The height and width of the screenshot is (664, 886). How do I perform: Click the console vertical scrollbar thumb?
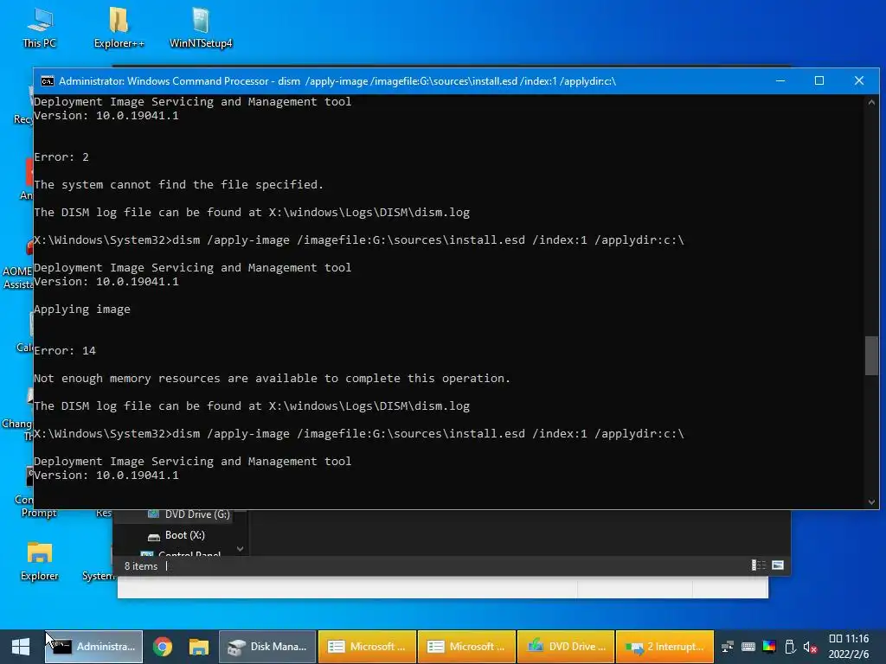tap(871, 355)
